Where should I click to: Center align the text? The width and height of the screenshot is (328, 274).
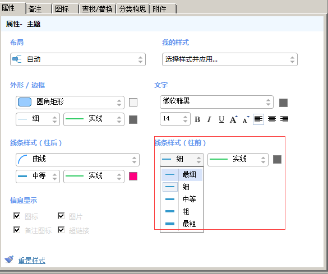pyautogui.click(x=272, y=119)
